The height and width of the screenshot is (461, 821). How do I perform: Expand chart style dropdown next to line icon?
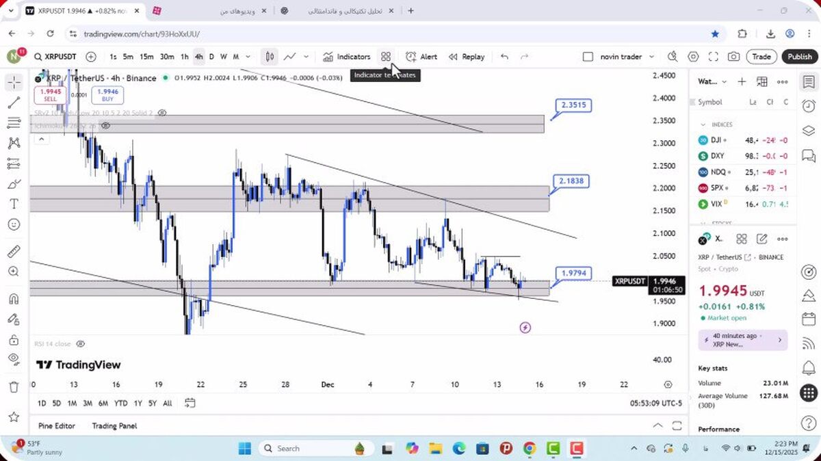pyautogui.click(x=306, y=57)
